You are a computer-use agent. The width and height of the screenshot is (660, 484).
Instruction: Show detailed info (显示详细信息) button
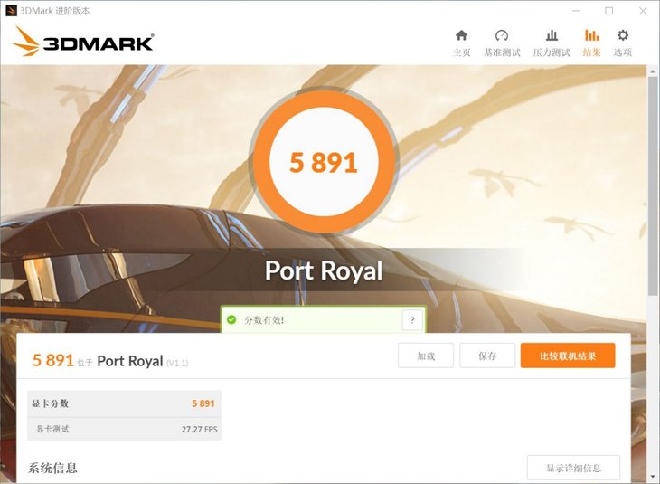573,468
